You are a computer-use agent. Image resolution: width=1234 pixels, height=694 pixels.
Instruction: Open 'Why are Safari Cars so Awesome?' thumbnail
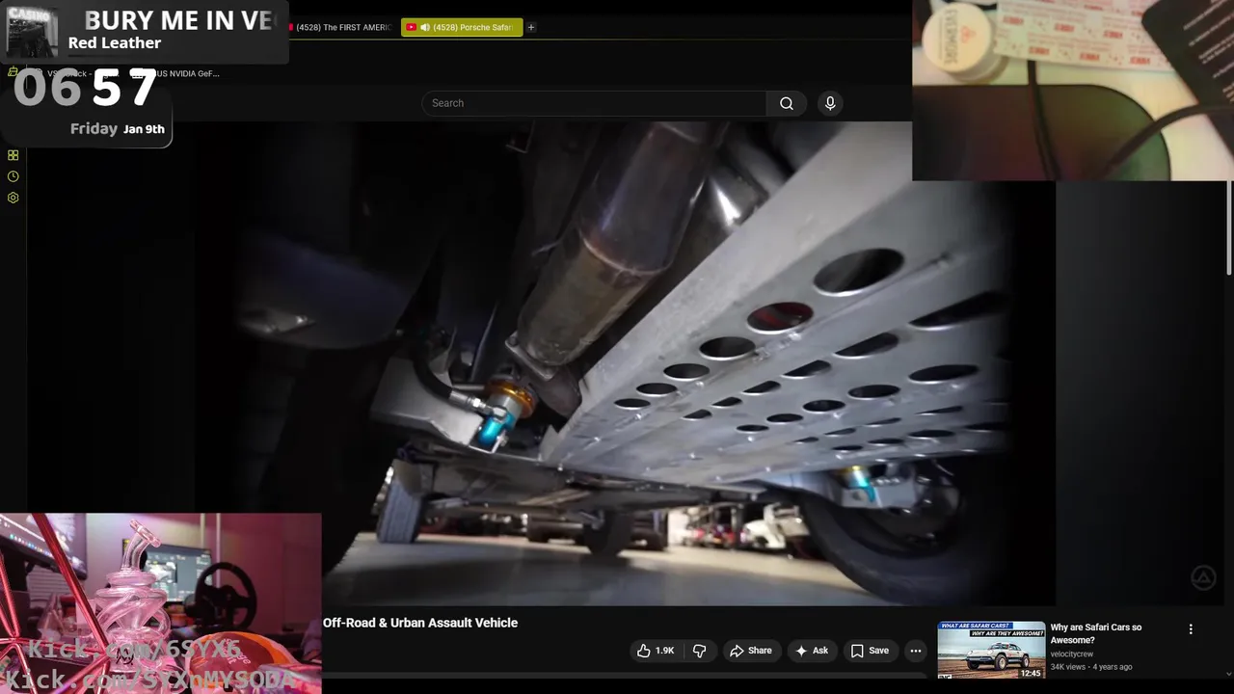pyautogui.click(x=991, y=650)
